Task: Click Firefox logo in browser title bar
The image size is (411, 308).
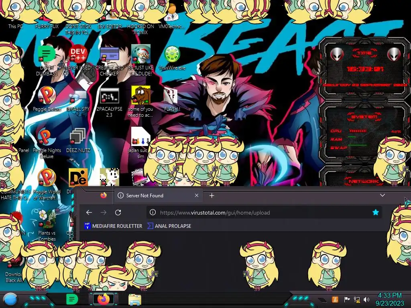Action: click(x=104, y=195)
